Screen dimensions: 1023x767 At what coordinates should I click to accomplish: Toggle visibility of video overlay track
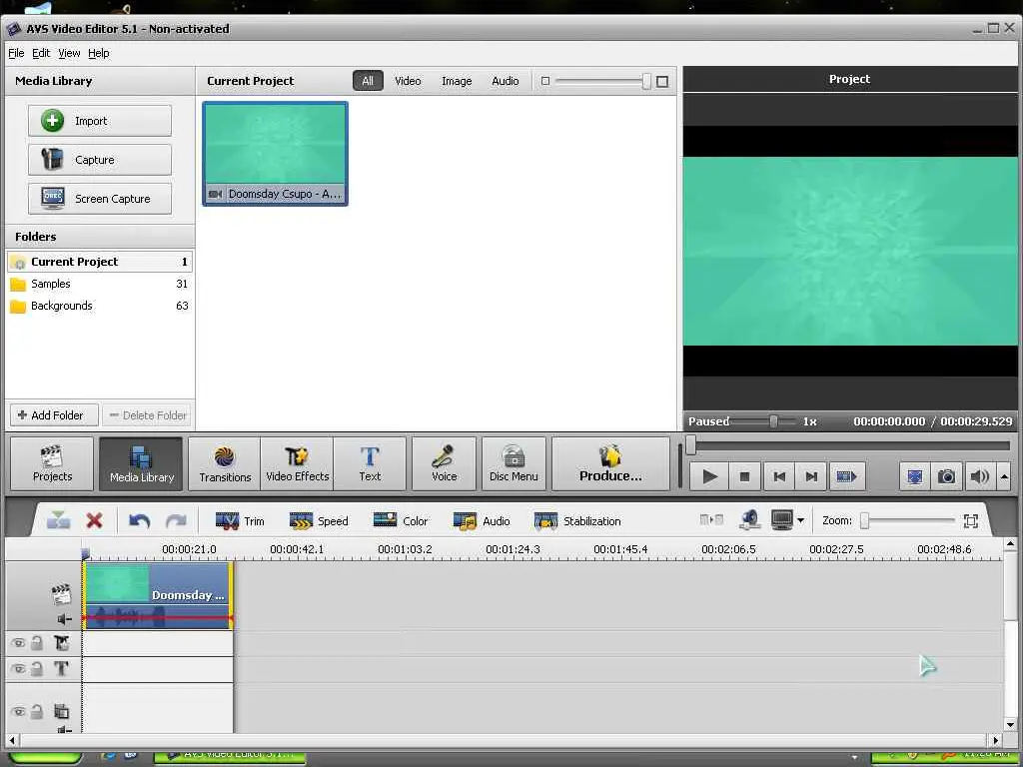point(18,643)
